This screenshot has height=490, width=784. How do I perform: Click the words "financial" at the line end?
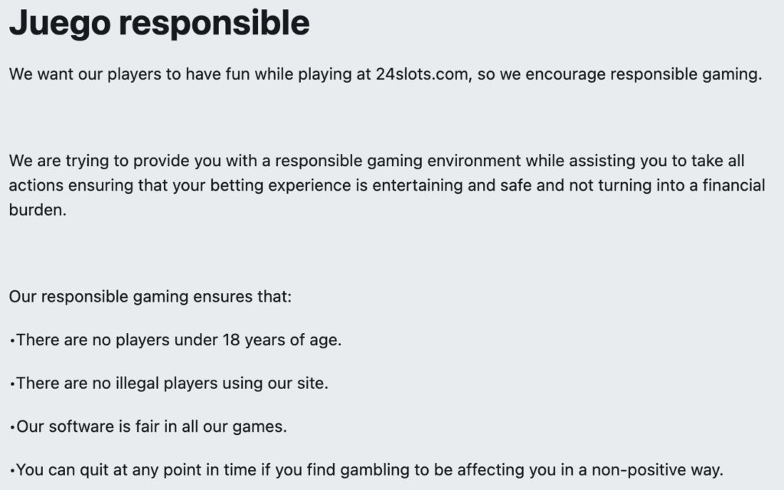tap(730, 186)
